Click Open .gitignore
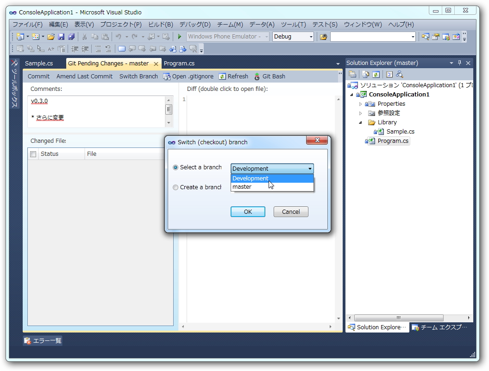Screen dimensions: 489x371 point(188,77)
